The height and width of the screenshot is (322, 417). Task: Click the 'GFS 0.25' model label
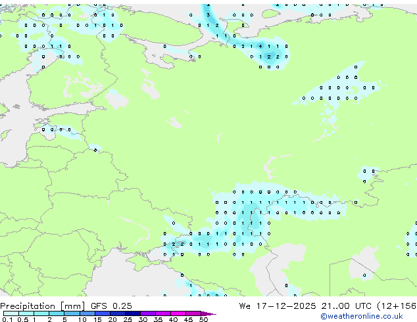click(111, 306)
